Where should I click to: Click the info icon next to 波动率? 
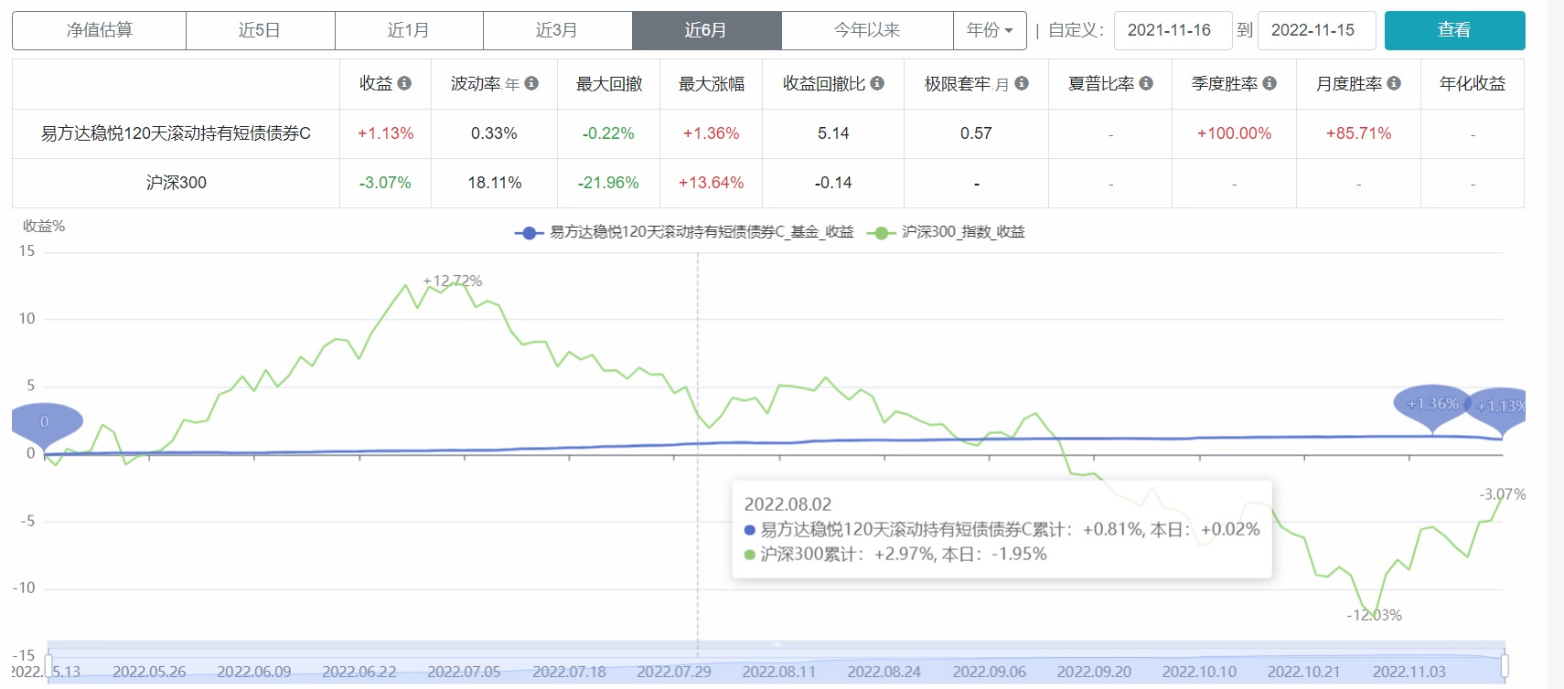(x=531, y=83)
